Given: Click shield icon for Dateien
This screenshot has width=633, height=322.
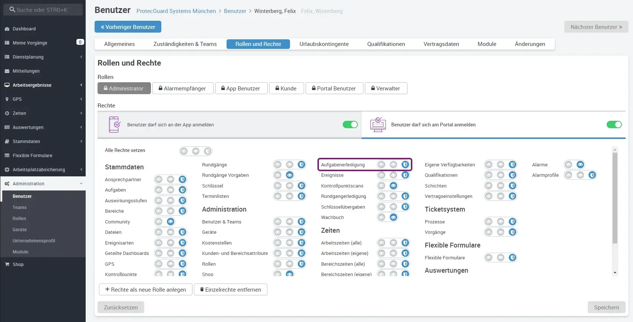Looking at the screenshot, I should [182, 232].
